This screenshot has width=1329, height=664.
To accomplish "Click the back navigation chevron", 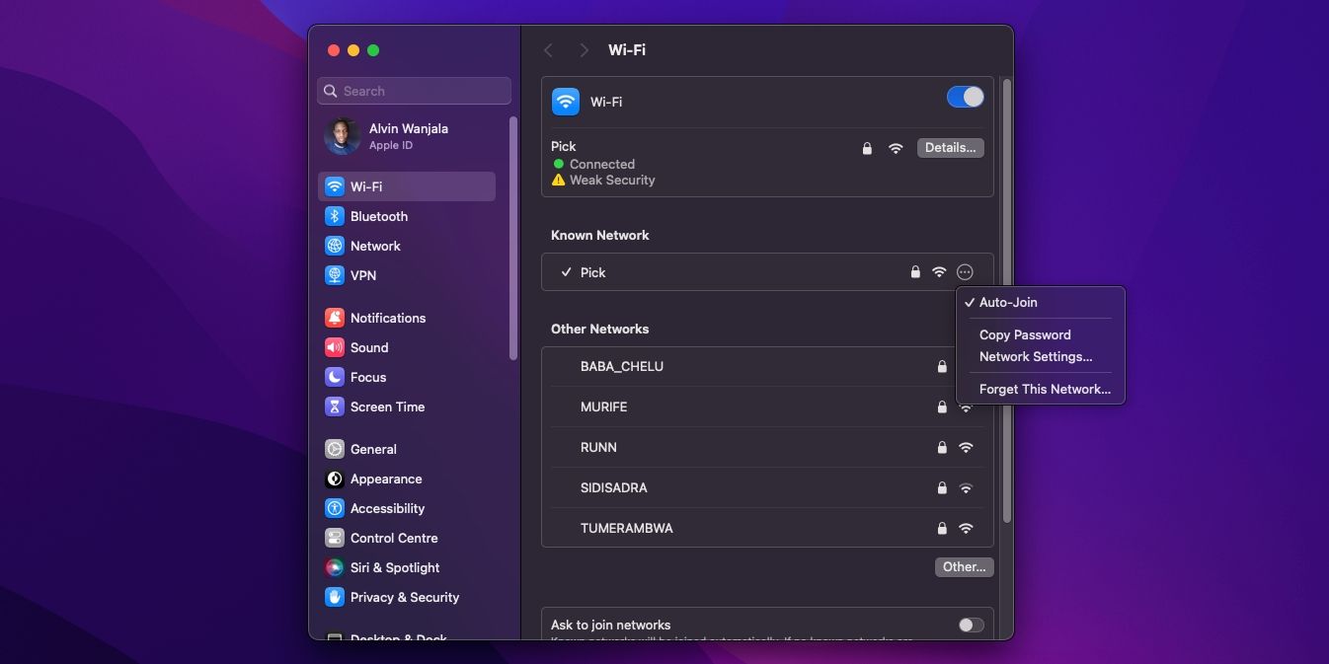I will 549,49.
